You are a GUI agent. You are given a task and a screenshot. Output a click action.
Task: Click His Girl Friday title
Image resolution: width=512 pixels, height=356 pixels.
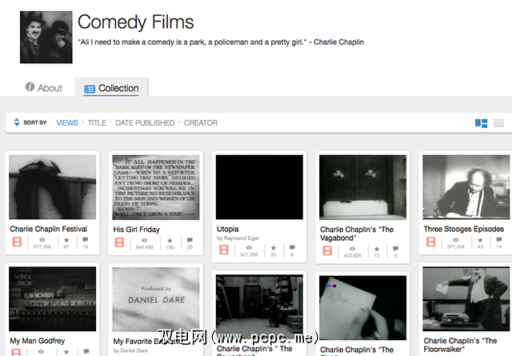[137, 230]
